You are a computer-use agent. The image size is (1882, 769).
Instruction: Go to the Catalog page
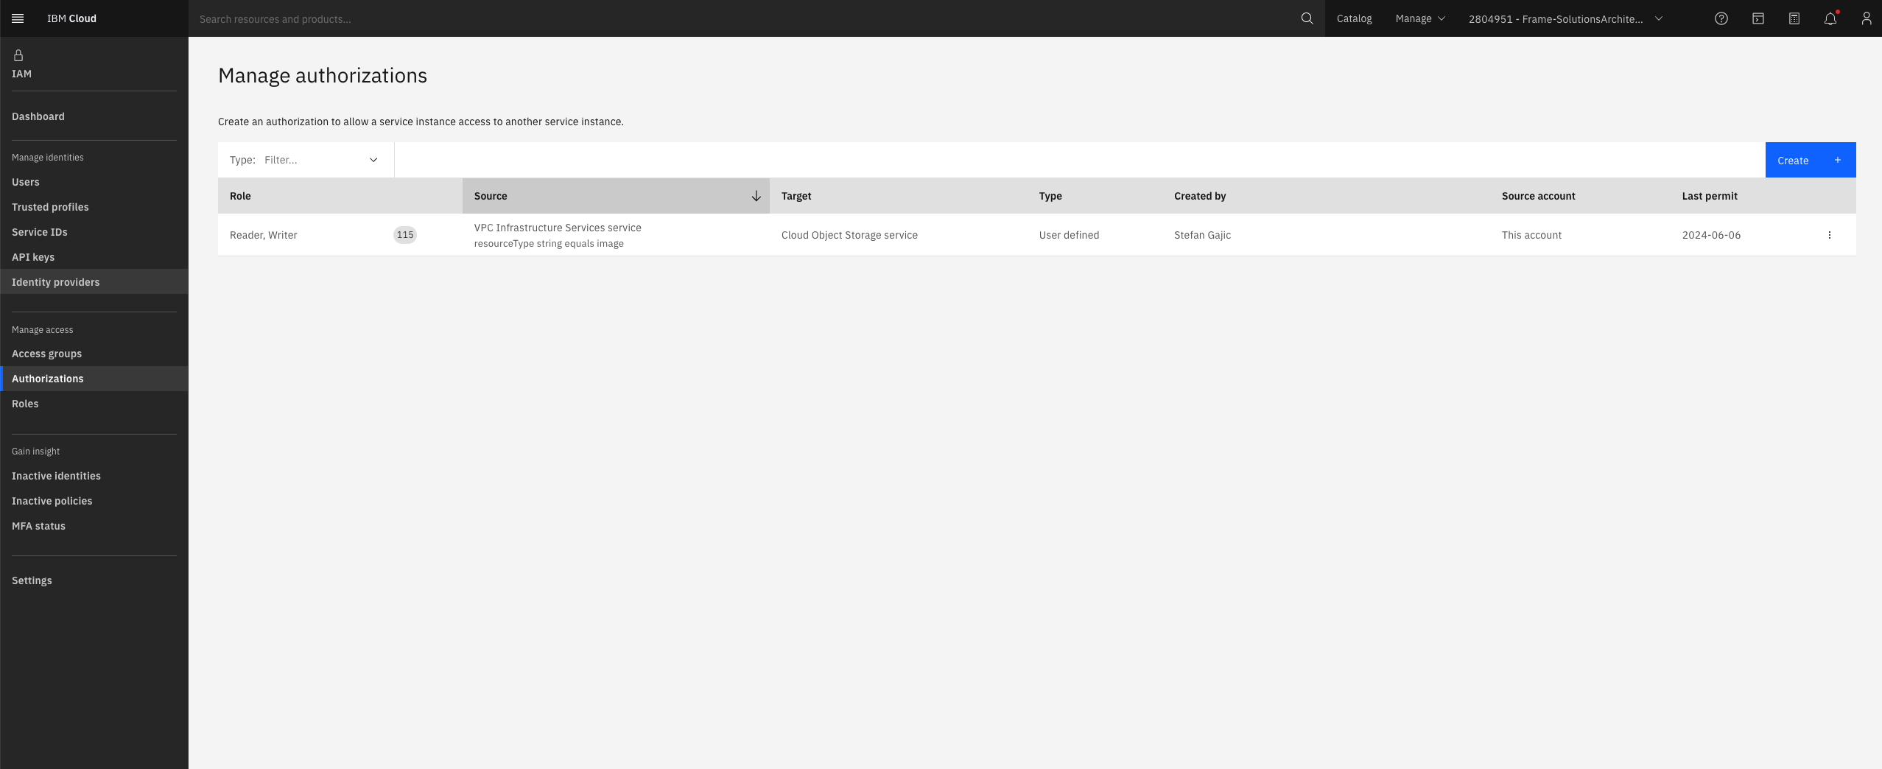[x=1354, y=18]
